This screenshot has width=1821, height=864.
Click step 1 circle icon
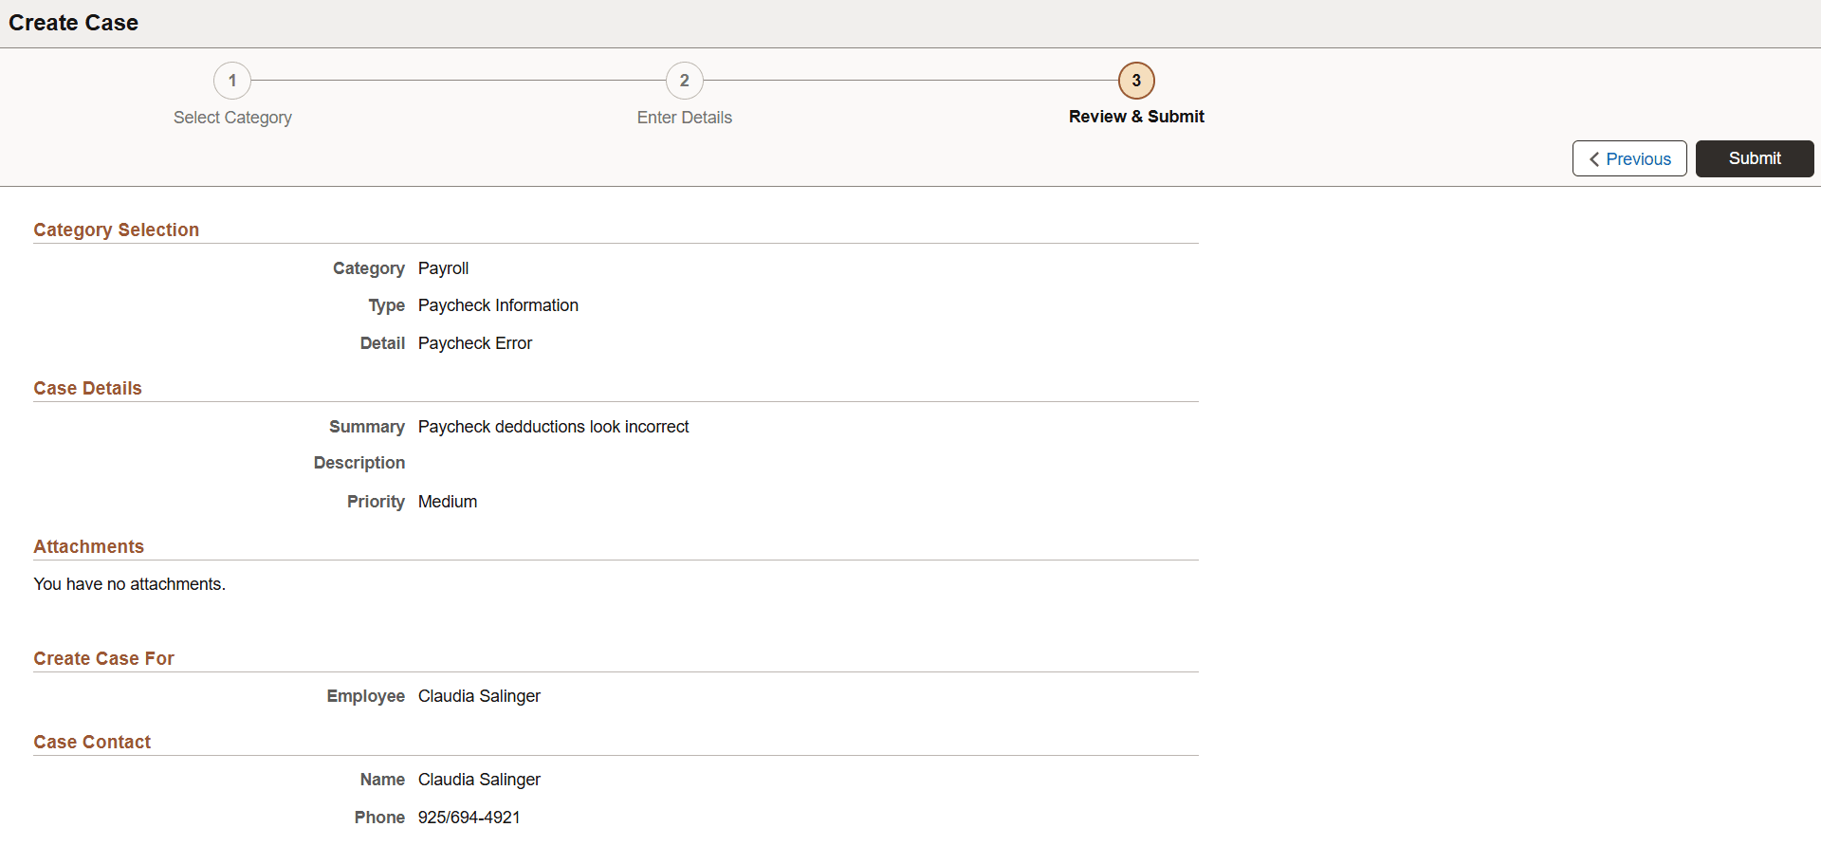(x=232, y=81)
